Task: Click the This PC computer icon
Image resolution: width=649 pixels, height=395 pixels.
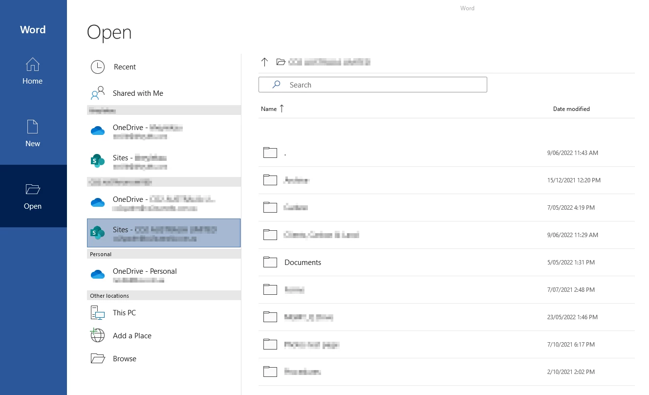Action: point(98,313)
